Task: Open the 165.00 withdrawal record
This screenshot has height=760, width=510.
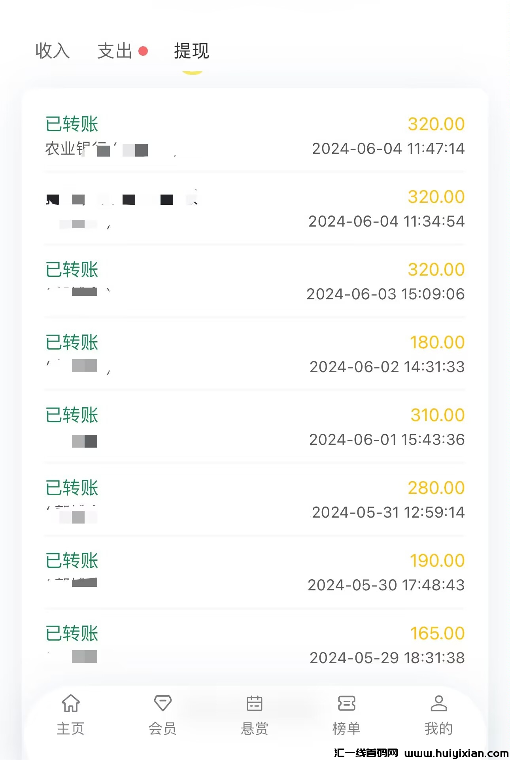Action: [255, 645]
